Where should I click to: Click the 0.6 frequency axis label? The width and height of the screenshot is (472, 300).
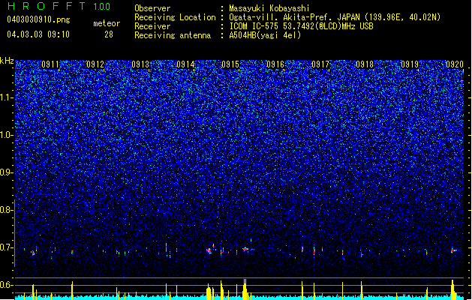coord(7,285)
